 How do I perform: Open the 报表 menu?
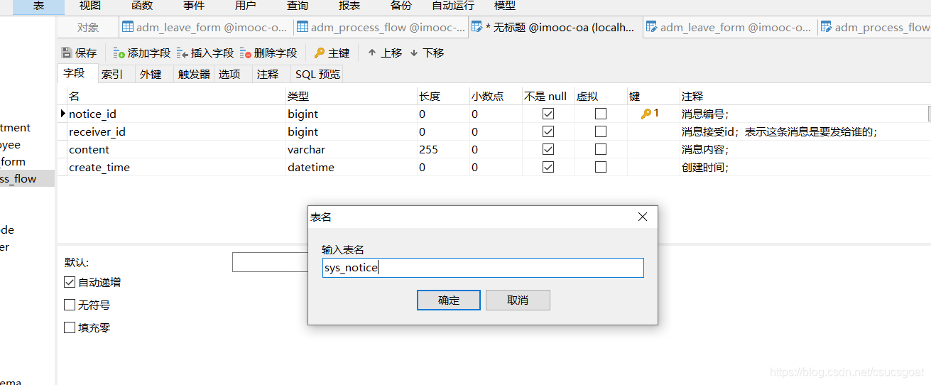click(349, 6)
